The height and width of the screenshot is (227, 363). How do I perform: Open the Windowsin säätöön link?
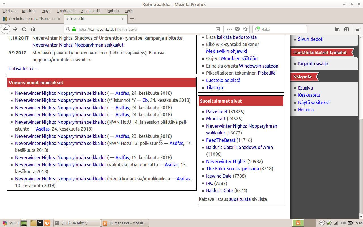pos(259,66)
